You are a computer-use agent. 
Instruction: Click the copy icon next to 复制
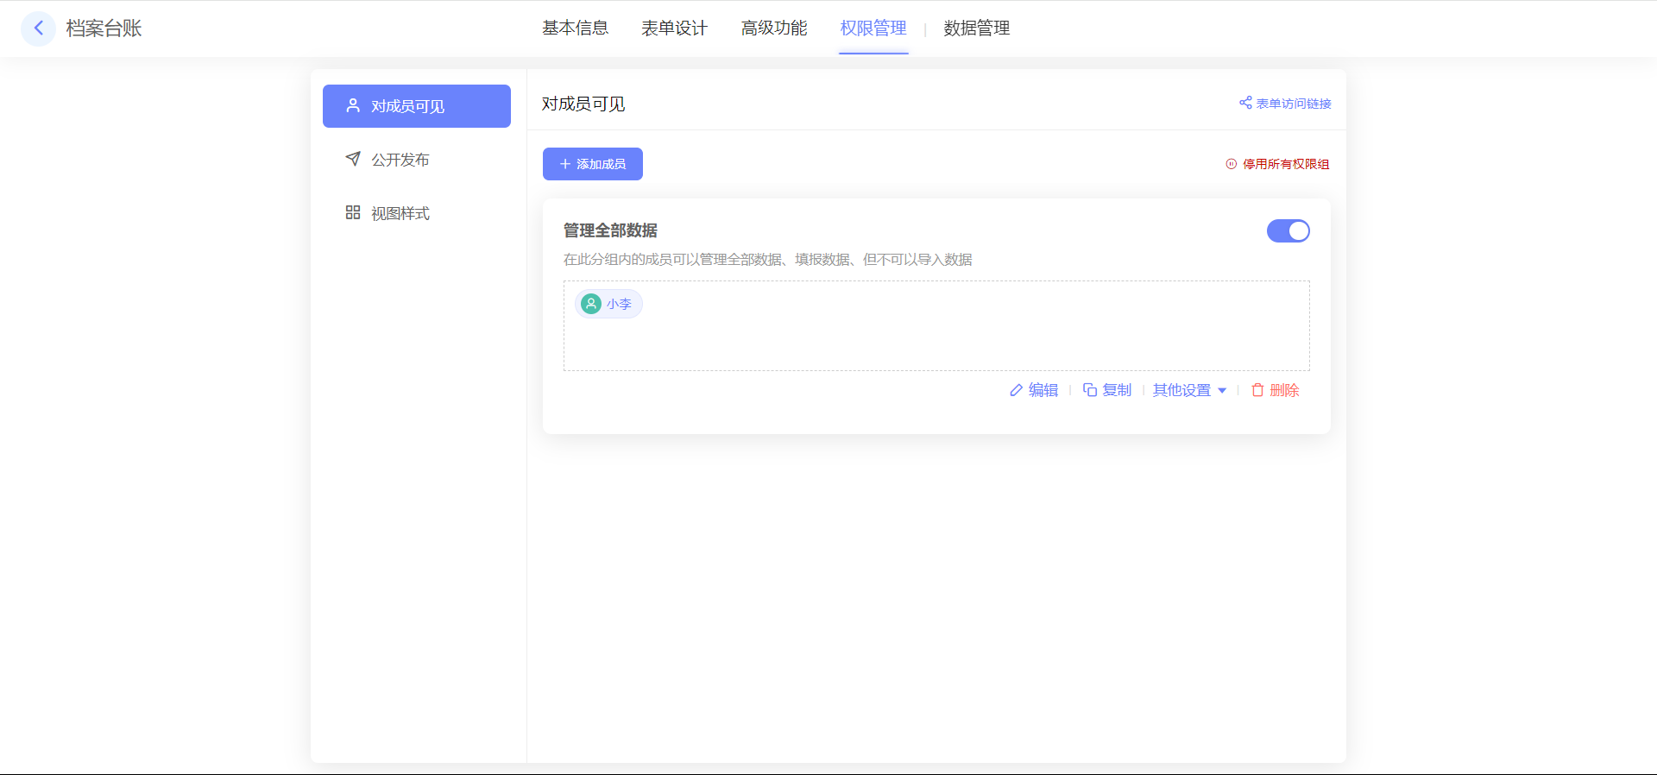(1090, 390)
